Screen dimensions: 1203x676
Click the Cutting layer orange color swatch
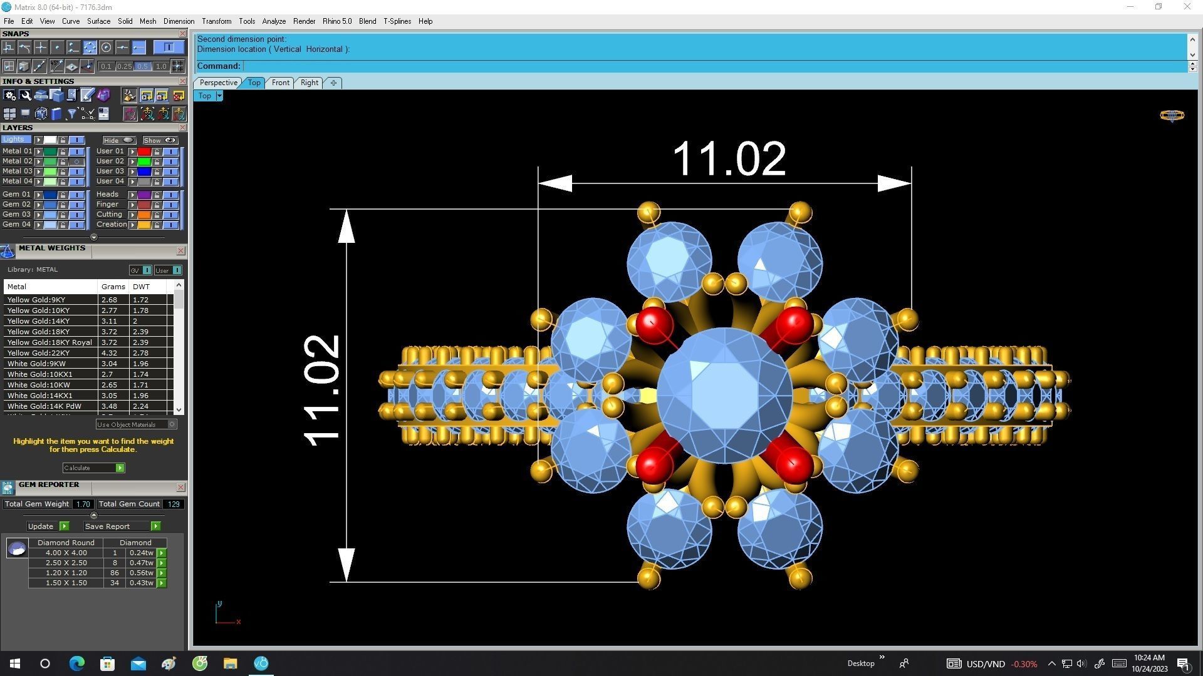pyautogui.click(x=144, y=215)
